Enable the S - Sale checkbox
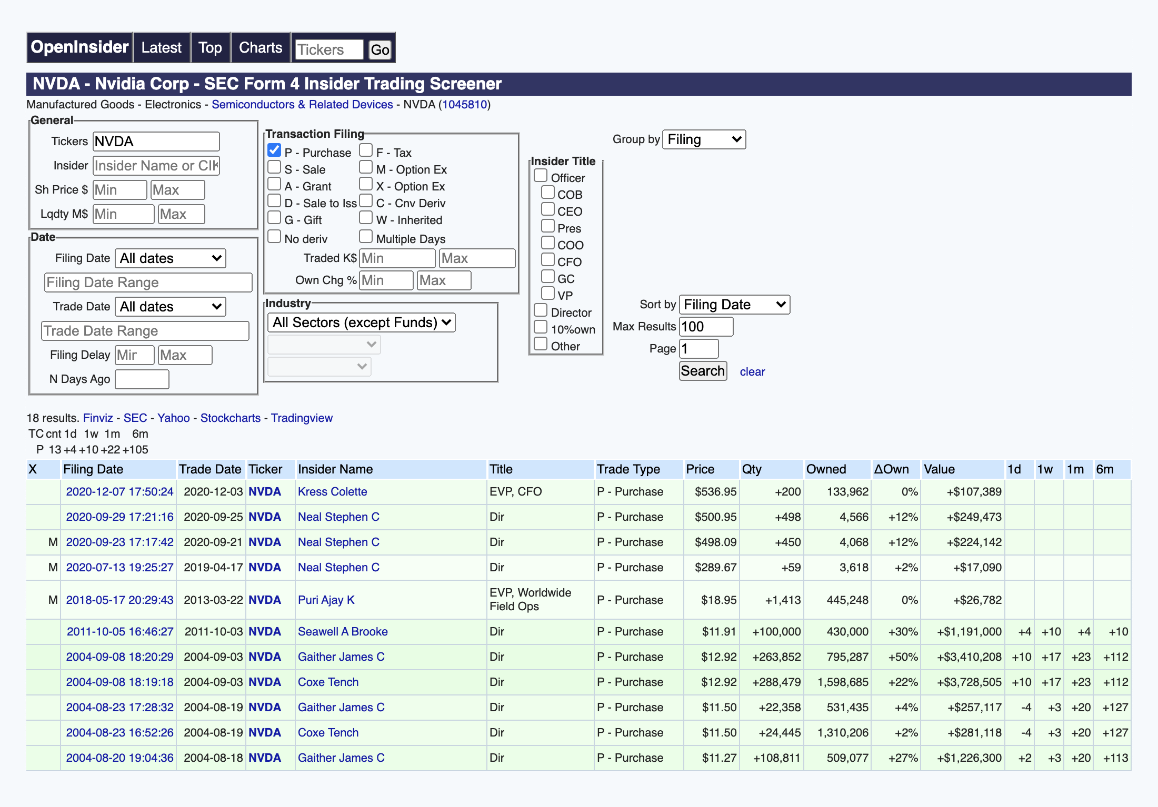This screenshot has width=1158, height=807. click(x=274, y=167)
